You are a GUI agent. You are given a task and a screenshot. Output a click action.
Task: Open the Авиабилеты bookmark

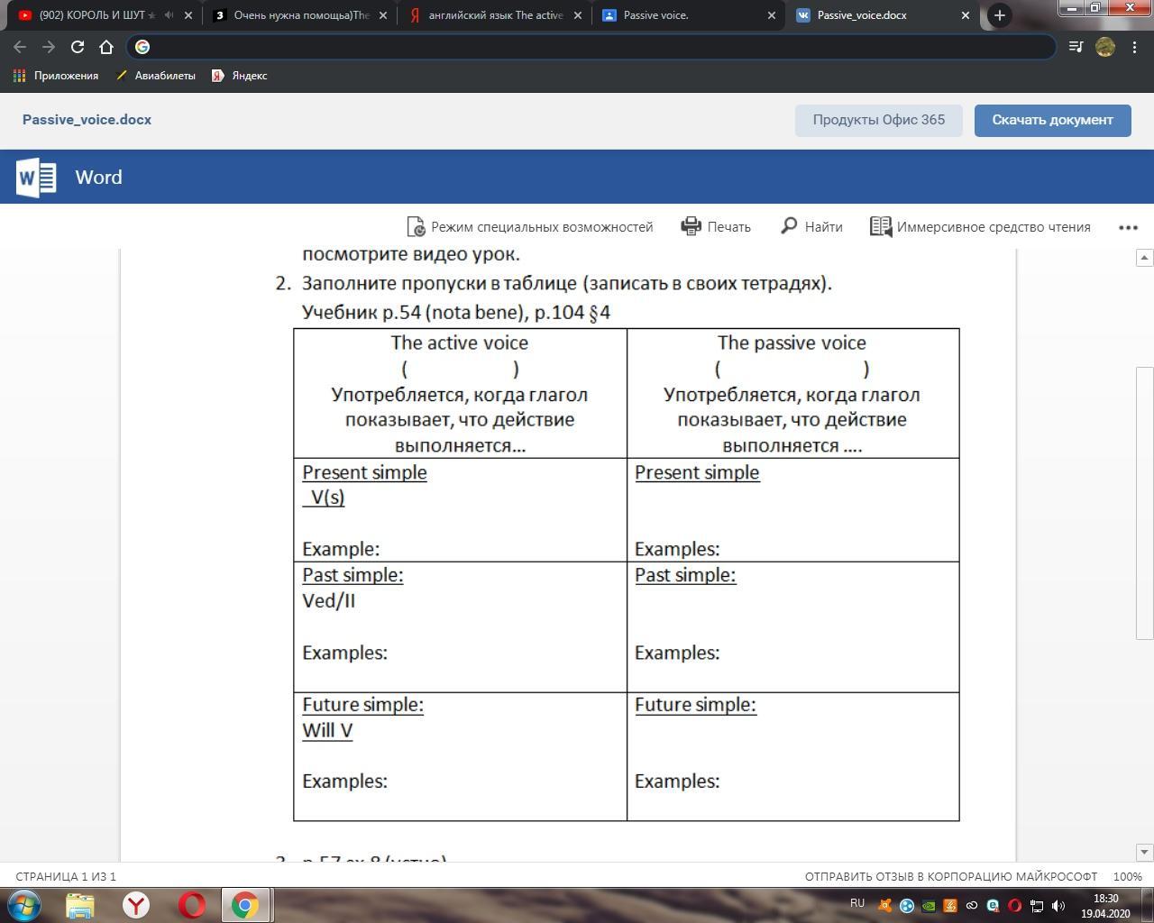point(156,76)
